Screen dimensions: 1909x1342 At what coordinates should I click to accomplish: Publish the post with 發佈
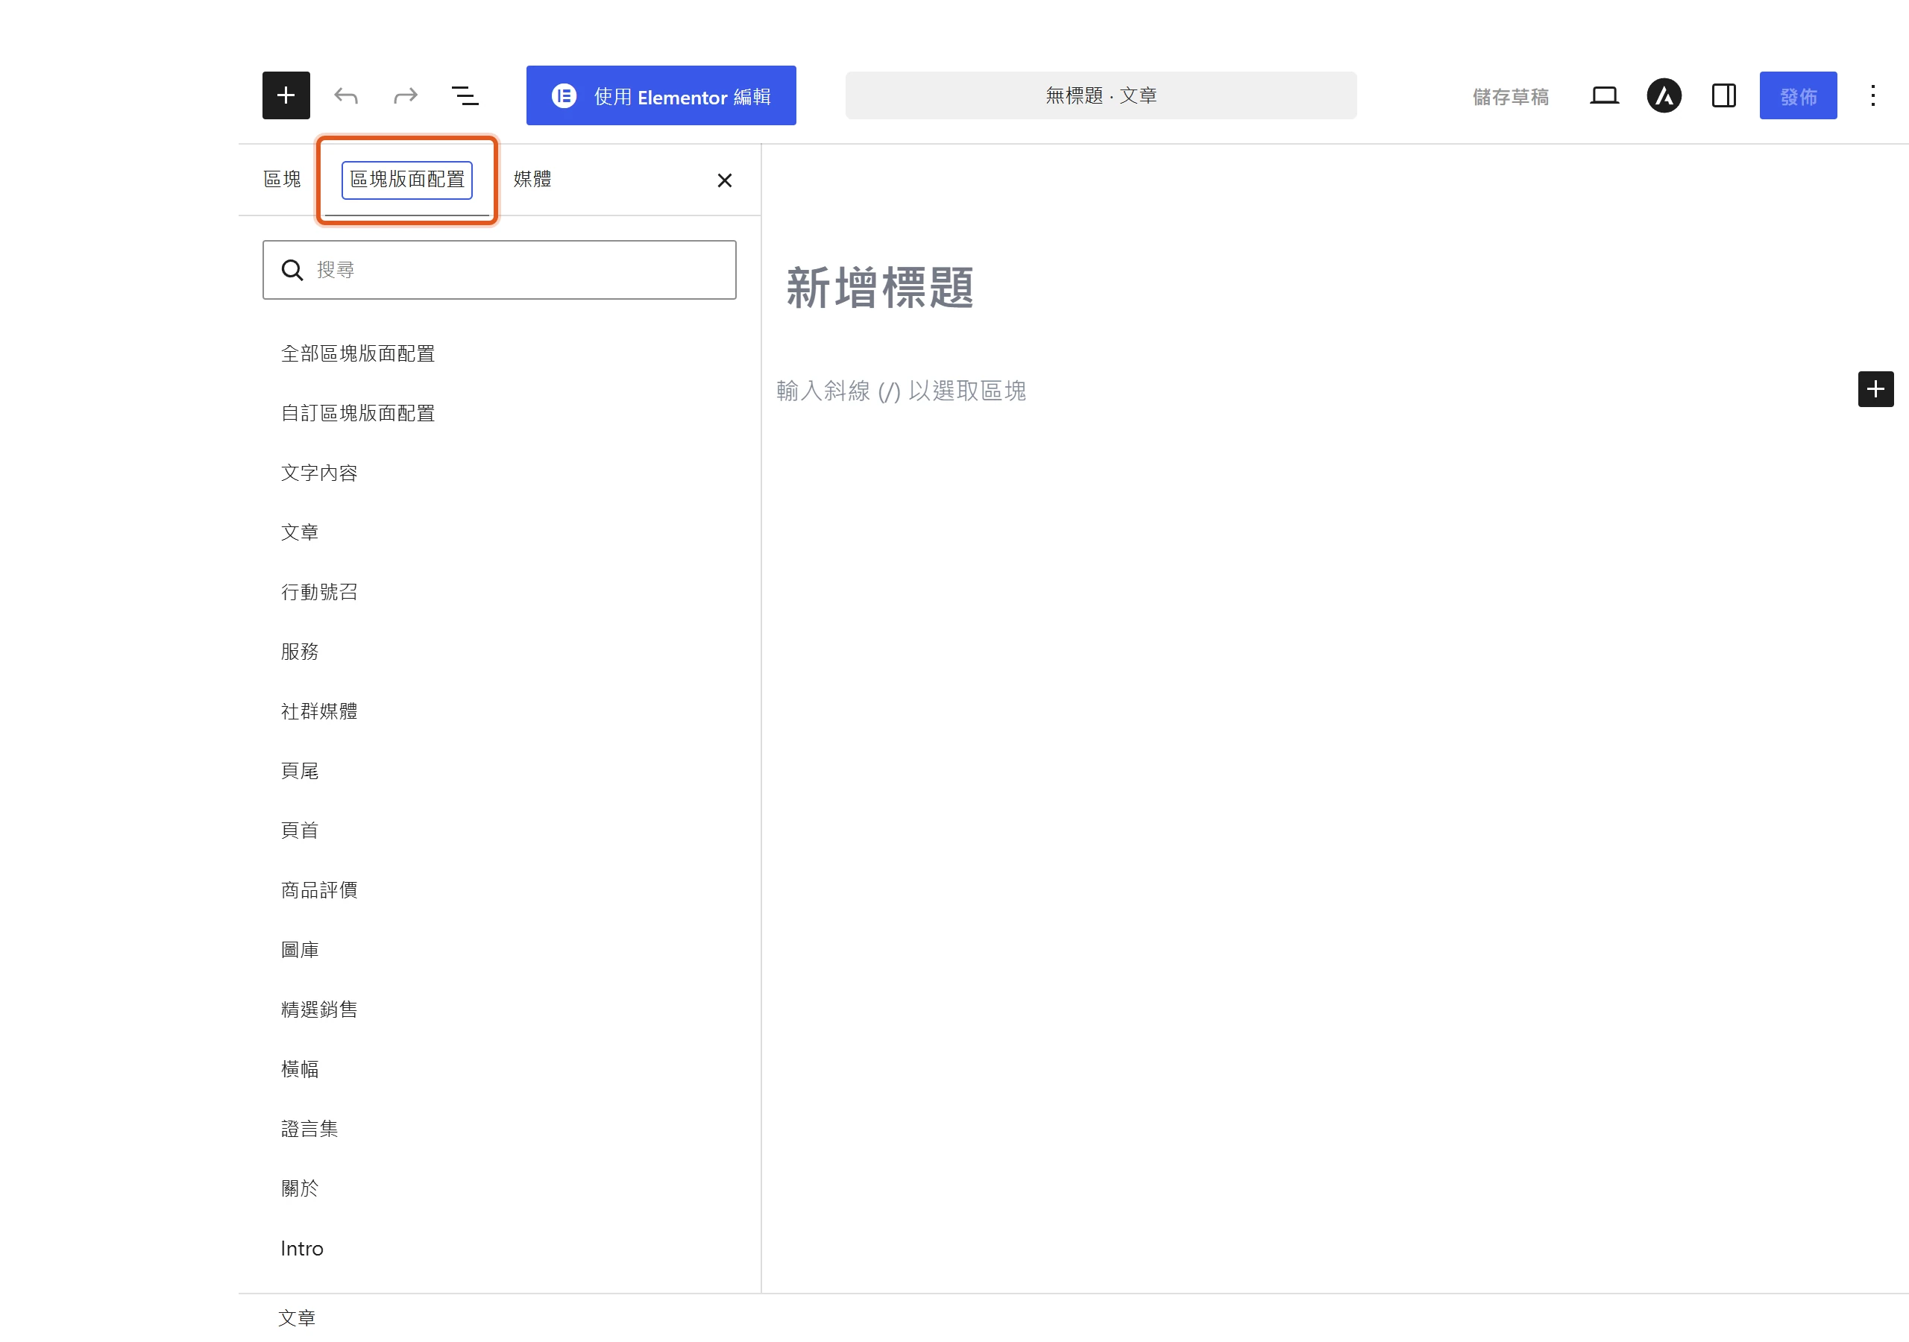pos(1798,95)
